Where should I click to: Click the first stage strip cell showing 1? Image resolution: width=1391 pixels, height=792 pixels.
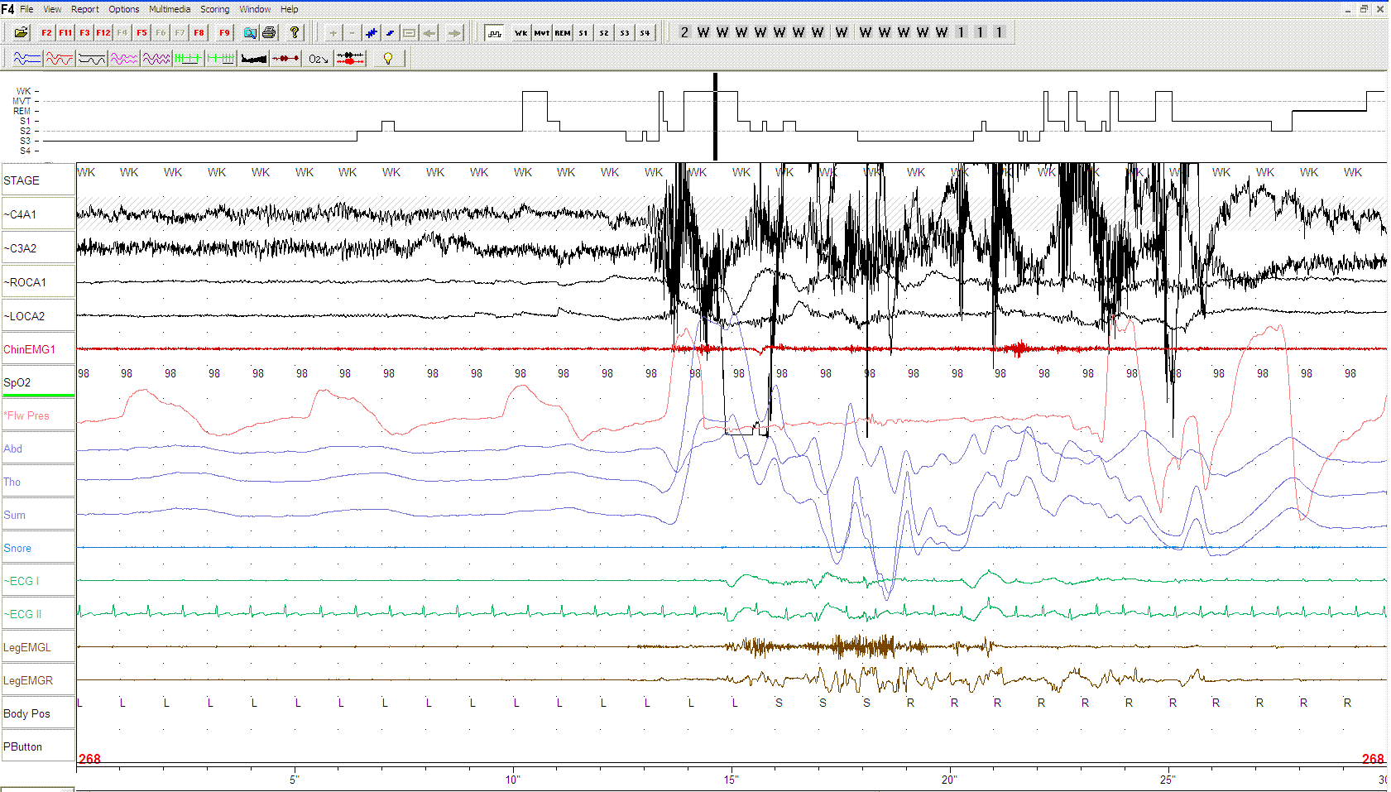pos(962,32)
